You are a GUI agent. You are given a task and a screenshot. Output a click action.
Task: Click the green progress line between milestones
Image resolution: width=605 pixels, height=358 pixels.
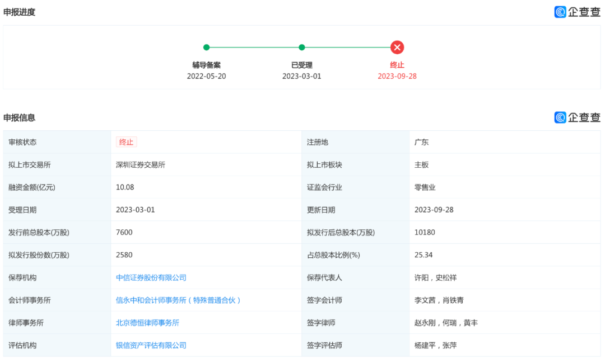pos(254,48)
